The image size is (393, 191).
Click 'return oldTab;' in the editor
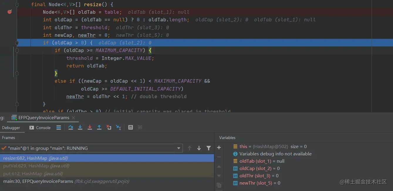coord(87,66)
